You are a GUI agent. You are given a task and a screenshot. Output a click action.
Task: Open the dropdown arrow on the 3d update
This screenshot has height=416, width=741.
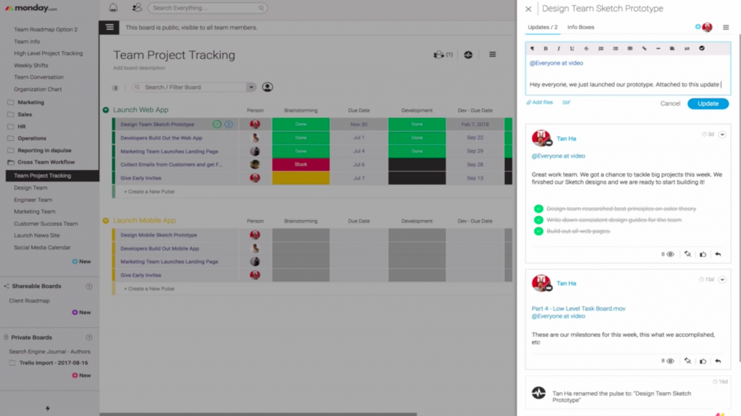[x=722, y=135]
